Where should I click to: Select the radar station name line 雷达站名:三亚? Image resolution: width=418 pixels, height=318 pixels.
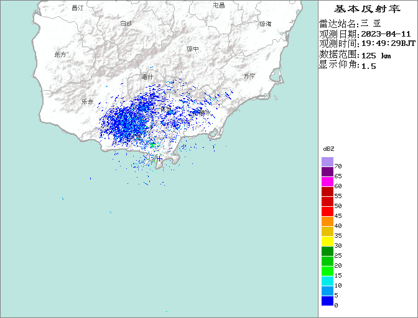(350, 24)
